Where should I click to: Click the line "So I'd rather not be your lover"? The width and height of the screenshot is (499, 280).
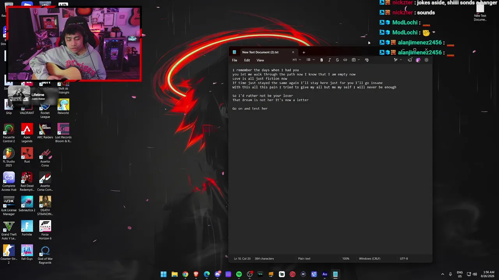pyautogui.click(x=263, y=96)
